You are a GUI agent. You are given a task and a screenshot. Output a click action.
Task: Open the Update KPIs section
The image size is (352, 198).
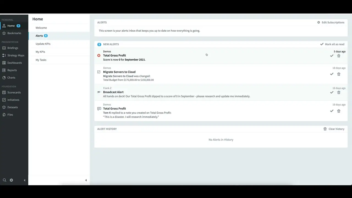pos(43,44)
